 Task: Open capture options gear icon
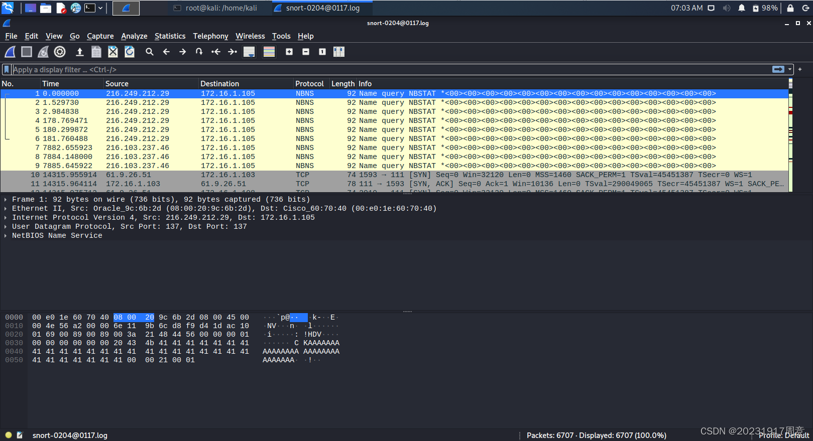click(x=60, y=52)
